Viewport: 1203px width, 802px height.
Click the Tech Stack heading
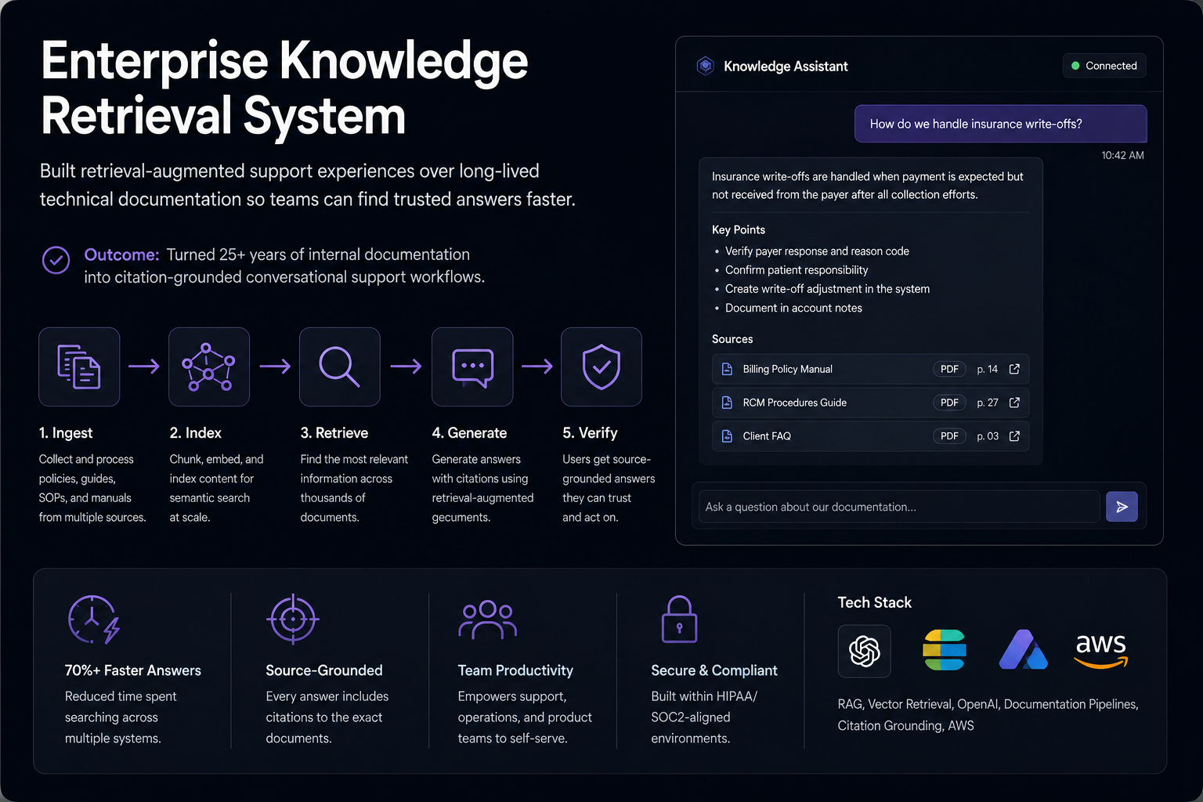[x=874, y=602]
